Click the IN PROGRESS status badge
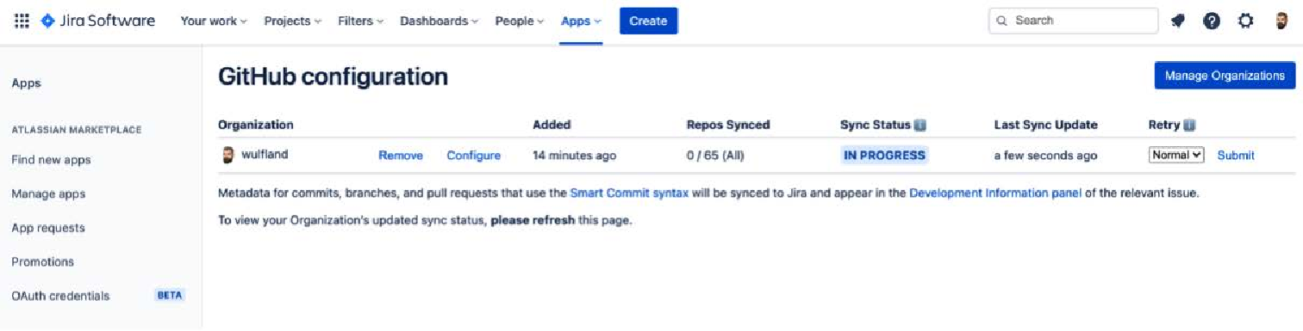Viewport: 1303px width, 331px height. click(884, 156)
